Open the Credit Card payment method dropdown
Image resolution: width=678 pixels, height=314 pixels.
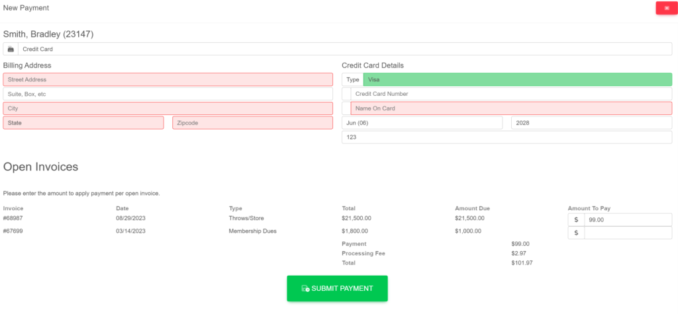pos(344,49)
